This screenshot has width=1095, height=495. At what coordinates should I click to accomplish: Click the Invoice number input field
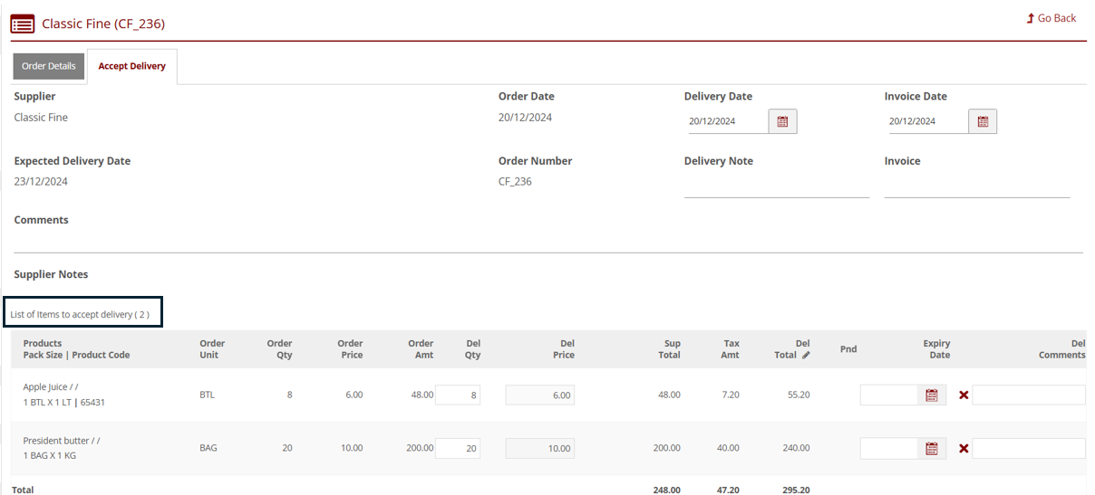(x=976, y=188)
